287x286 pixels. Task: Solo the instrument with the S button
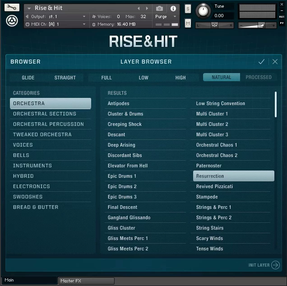pyautogui.click(x=188, y=9)
